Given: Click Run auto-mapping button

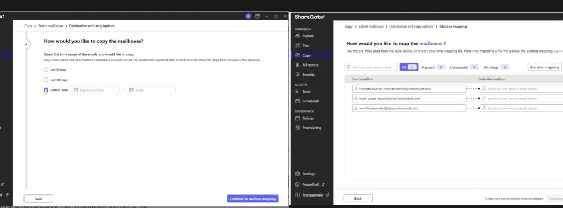Looking at the screenshot, I should click(x=545, y=67).
